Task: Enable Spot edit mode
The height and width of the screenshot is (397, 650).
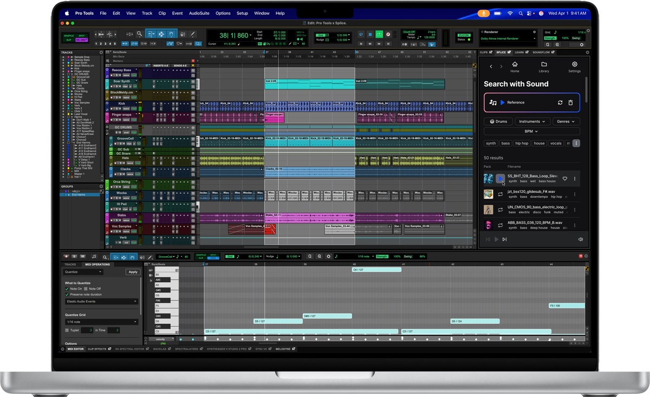Action: (81, 35)
